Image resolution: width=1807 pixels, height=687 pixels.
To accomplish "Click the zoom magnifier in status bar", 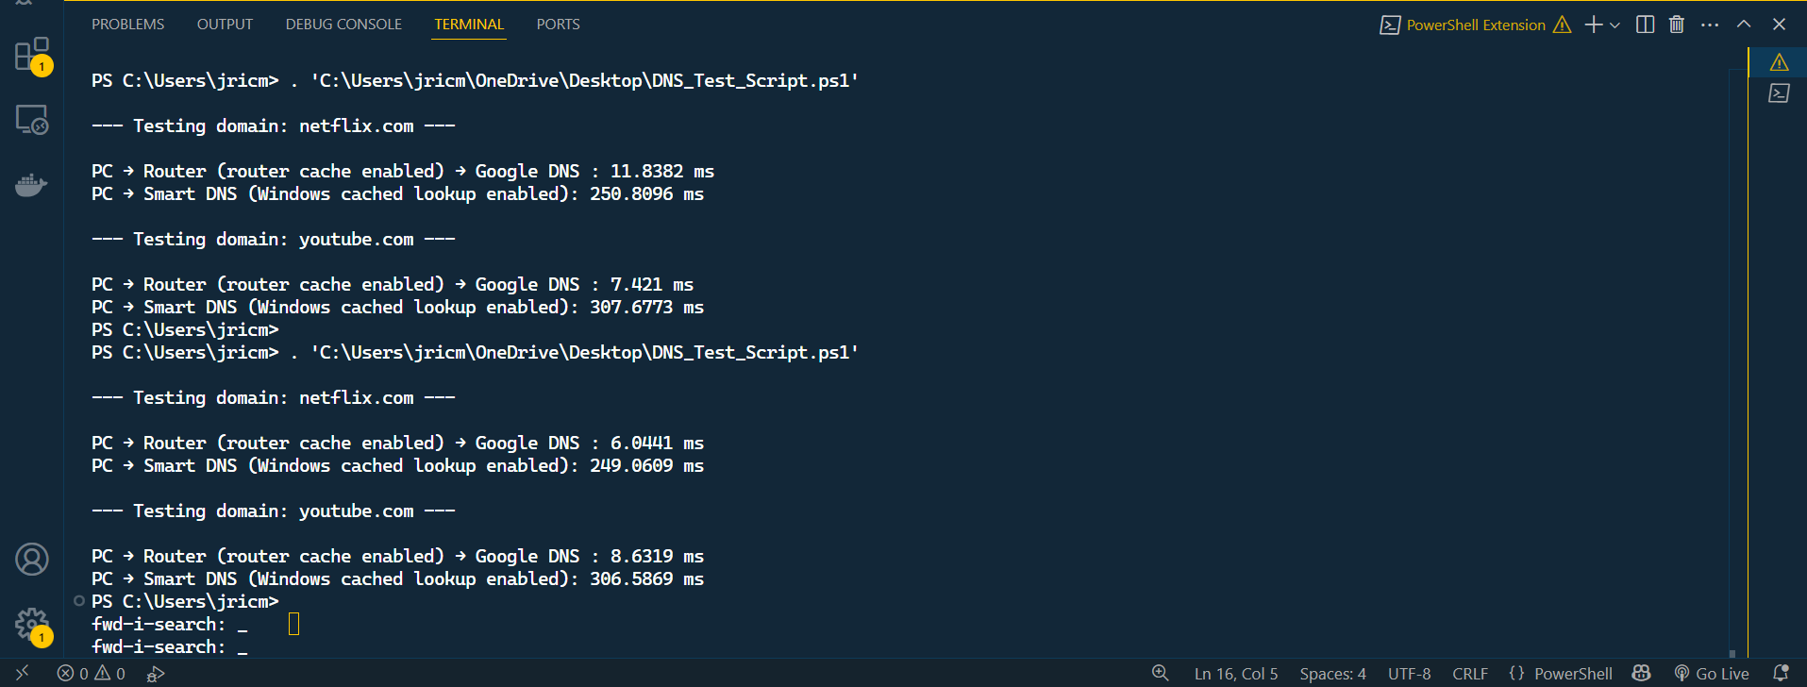I will 1161,674.
